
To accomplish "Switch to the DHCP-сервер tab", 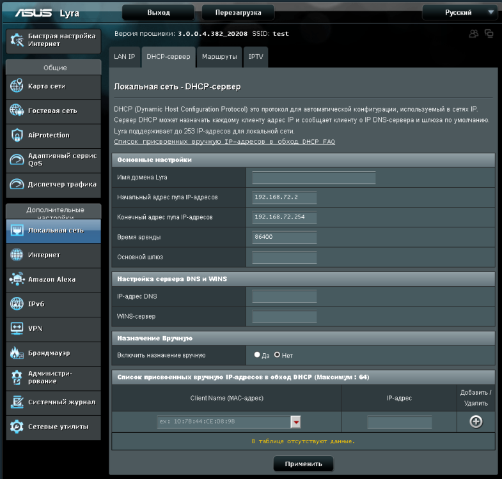I will click(168, 57).
